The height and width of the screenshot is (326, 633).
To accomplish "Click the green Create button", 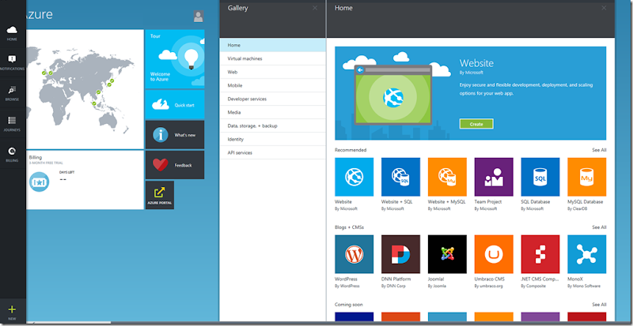I will [x=476, y=124].
